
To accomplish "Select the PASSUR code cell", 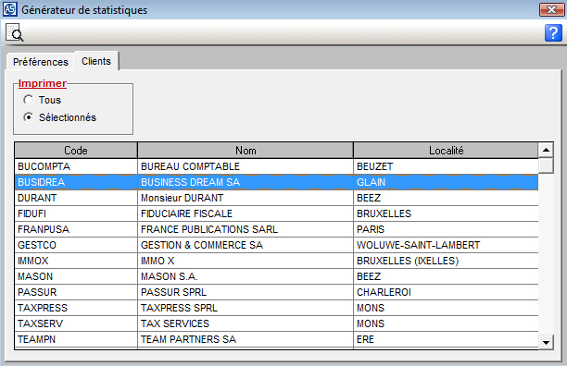I will click(x=76, y=292).
